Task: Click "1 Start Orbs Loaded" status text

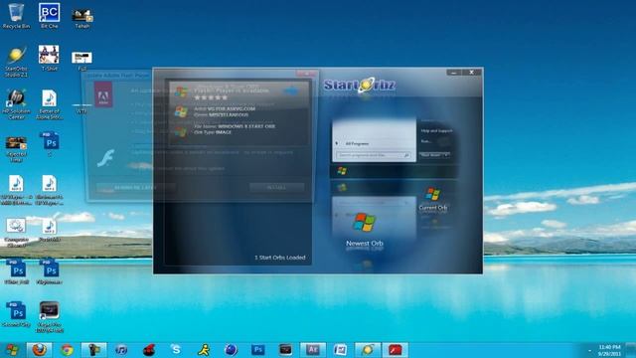Action: click(x=280, y=258)
